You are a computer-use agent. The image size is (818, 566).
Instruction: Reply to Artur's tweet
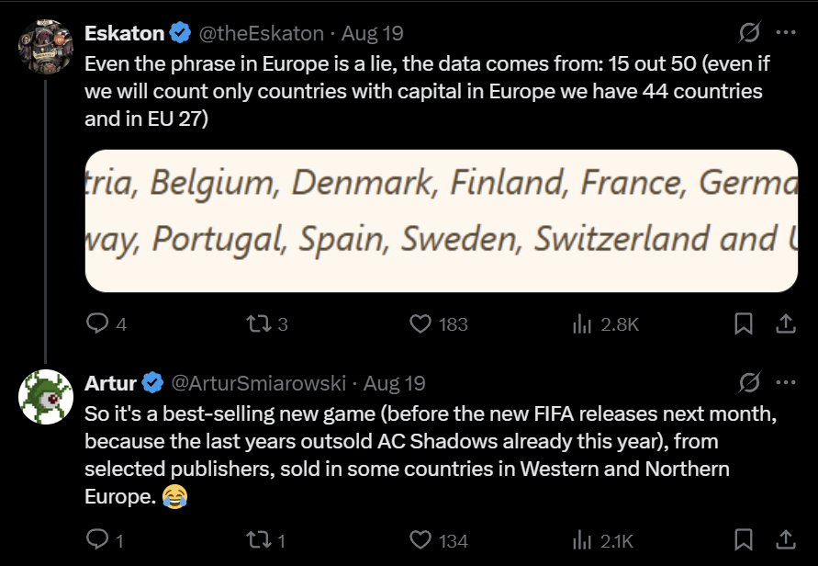pos(97,539)
